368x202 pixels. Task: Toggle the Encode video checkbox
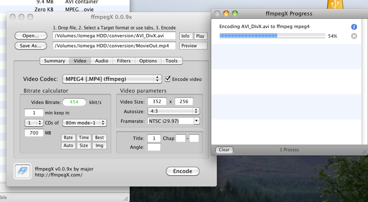click(168, 79)
